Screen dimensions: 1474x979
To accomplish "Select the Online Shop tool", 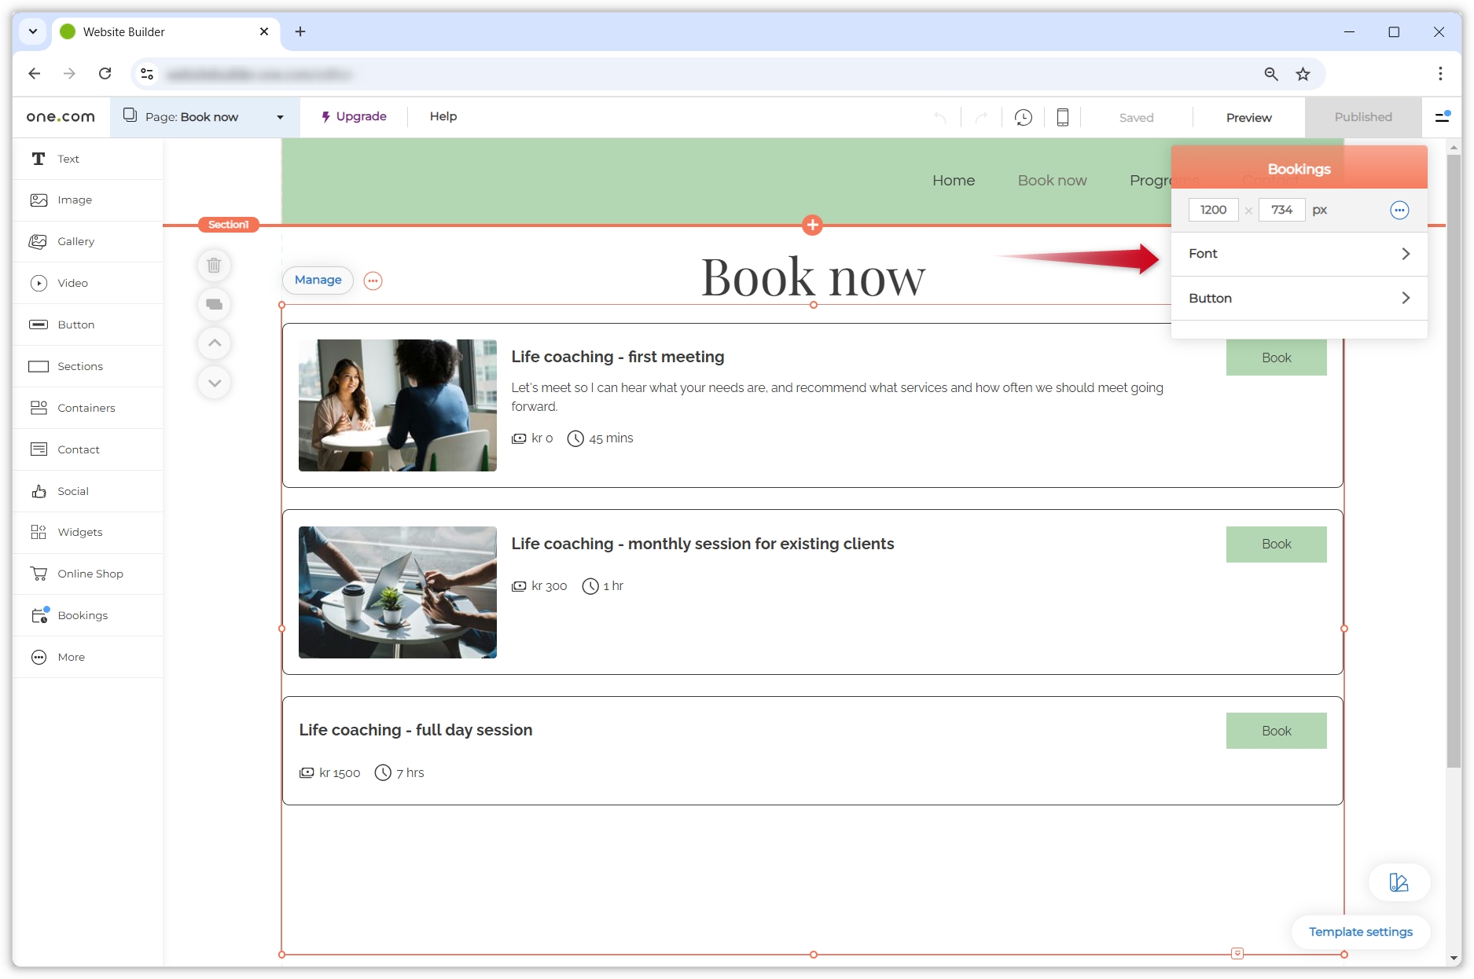I will pos(90,574).
